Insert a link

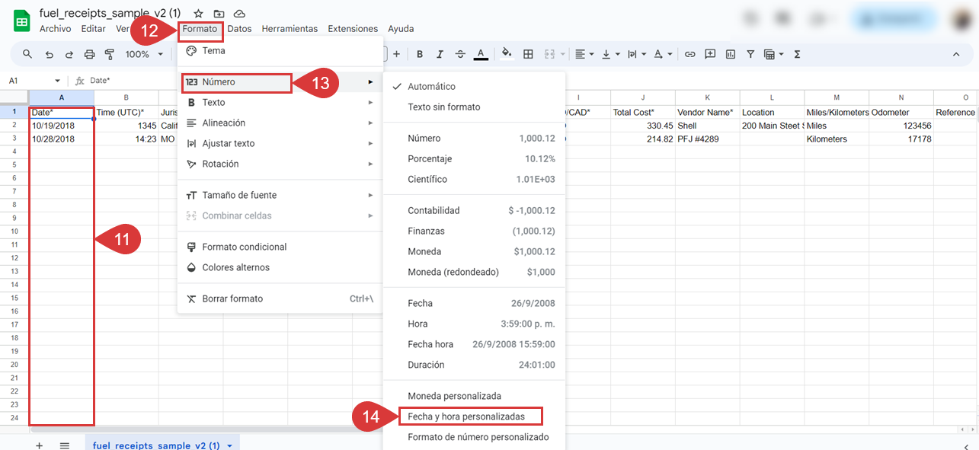coord(690,54)
